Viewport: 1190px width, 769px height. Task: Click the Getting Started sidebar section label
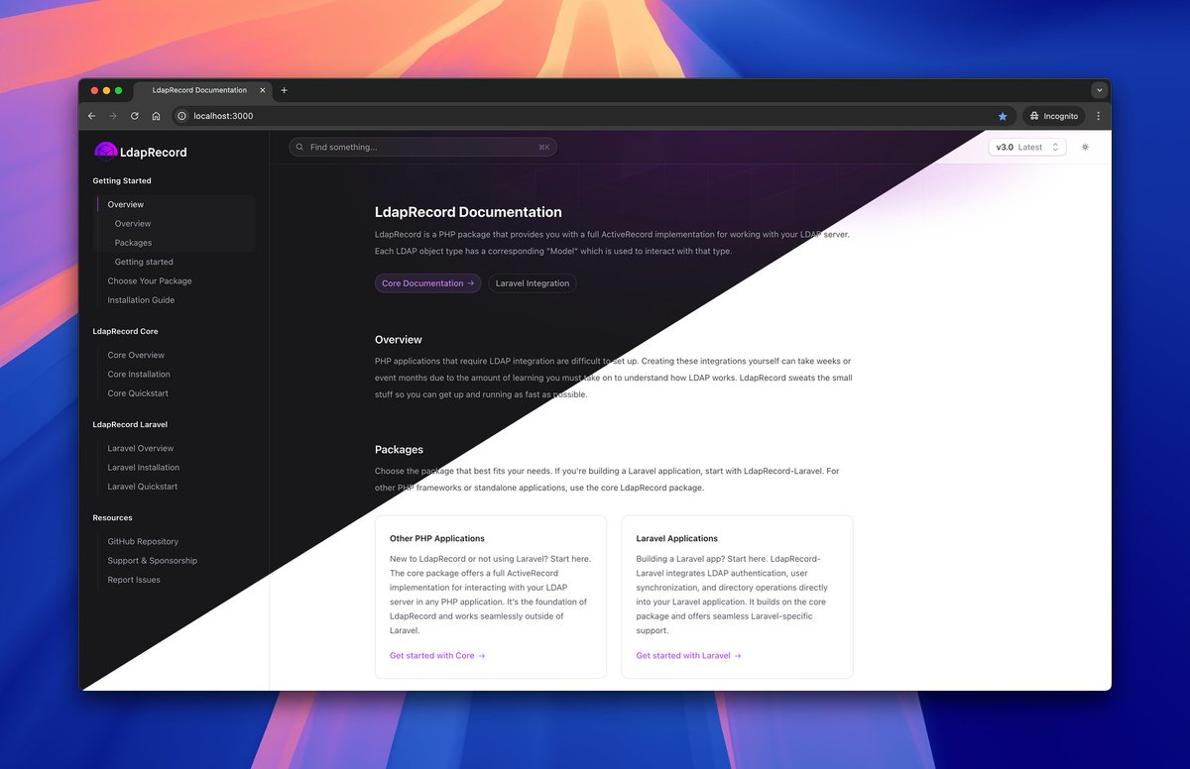pos(122,181)
